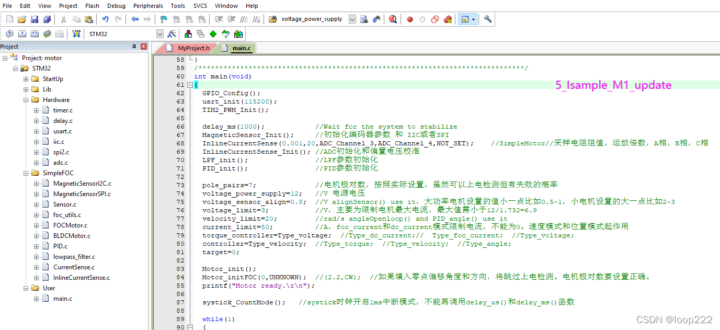
Task: Toggle breakpoint with red dot icon
Action: coord(410,19)
